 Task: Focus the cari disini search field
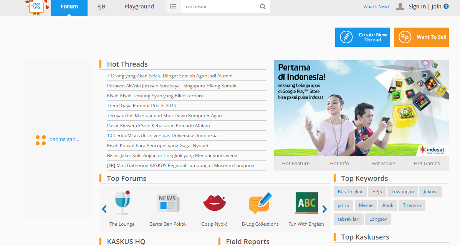click(x=220, y=7)
